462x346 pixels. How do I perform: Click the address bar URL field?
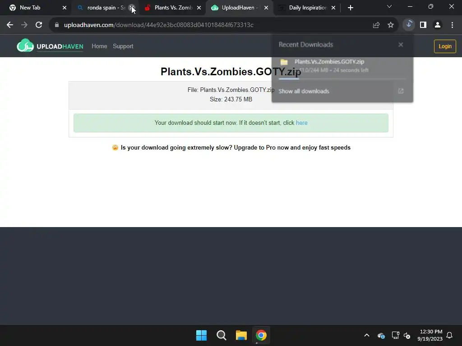[x=212, y=25]
